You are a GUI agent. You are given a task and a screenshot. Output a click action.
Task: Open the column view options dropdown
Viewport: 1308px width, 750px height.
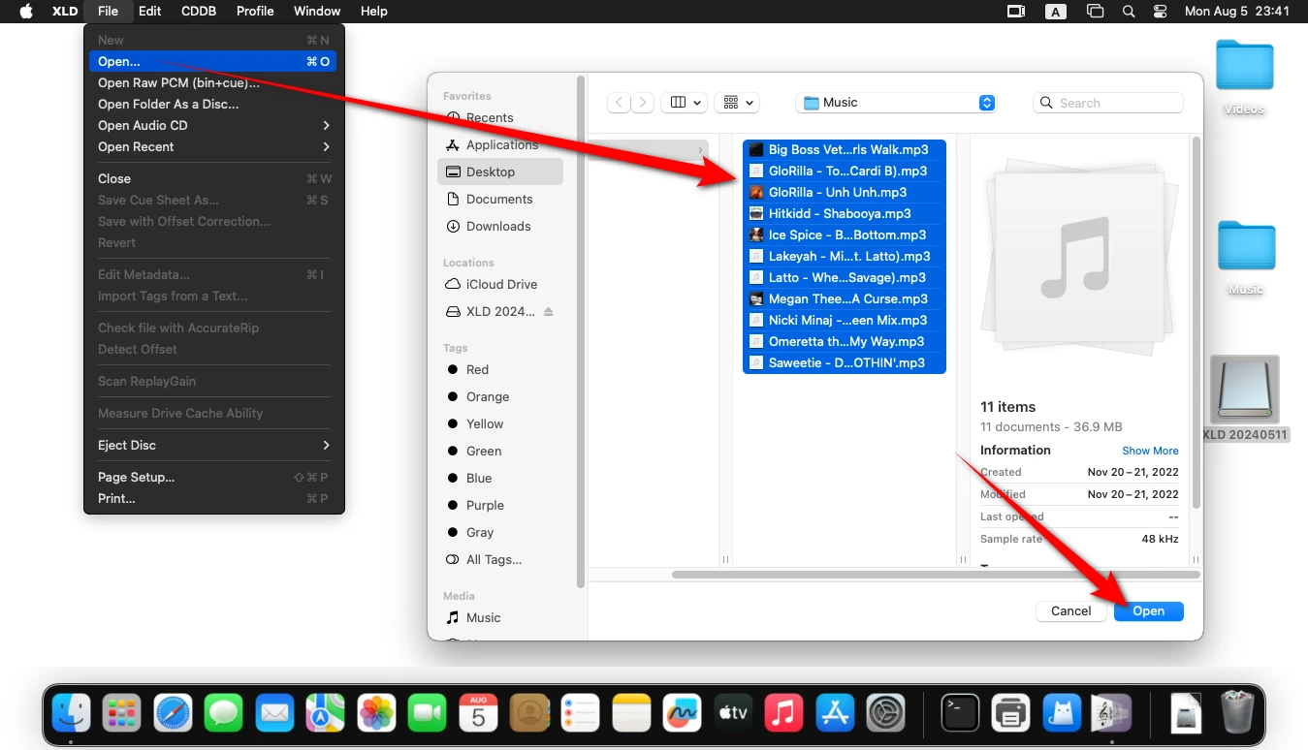click(x=686, y=103)
